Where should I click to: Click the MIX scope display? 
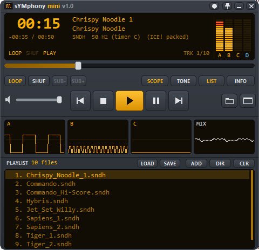pyautogui.click(x=224, y=137)
